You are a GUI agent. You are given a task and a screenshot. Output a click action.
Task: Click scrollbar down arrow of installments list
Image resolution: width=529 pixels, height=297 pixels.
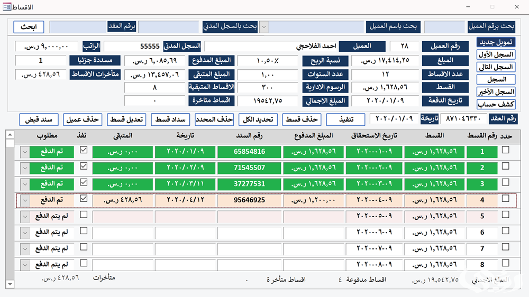(x=10, y=284)
